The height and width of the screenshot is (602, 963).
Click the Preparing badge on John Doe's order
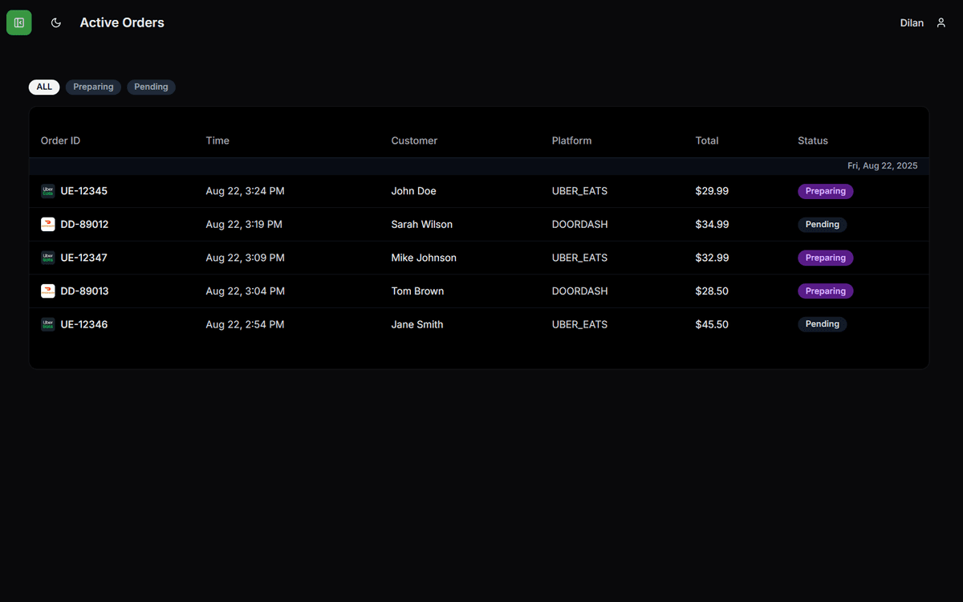pos(825,191)
